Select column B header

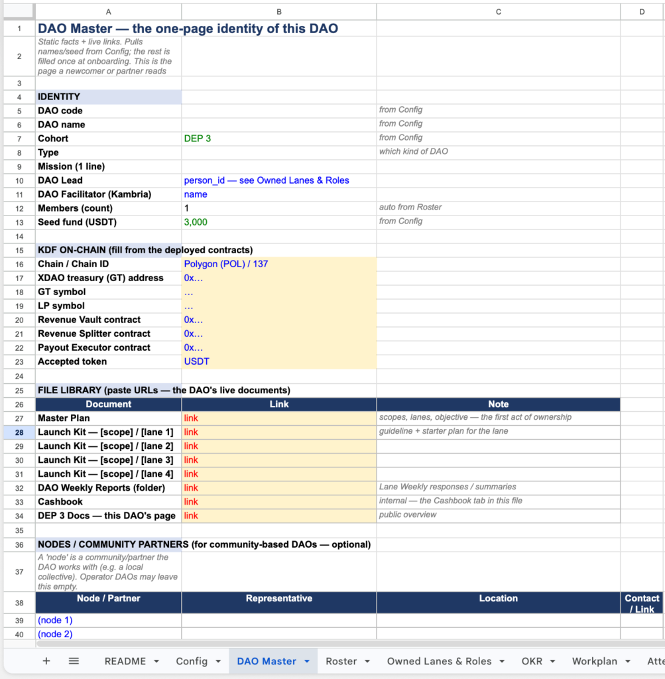(x=279, y=12)
